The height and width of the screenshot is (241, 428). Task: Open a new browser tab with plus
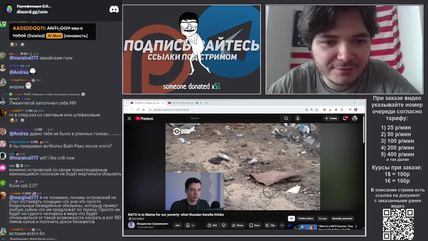pyautogui.click(x=206, y=103)
